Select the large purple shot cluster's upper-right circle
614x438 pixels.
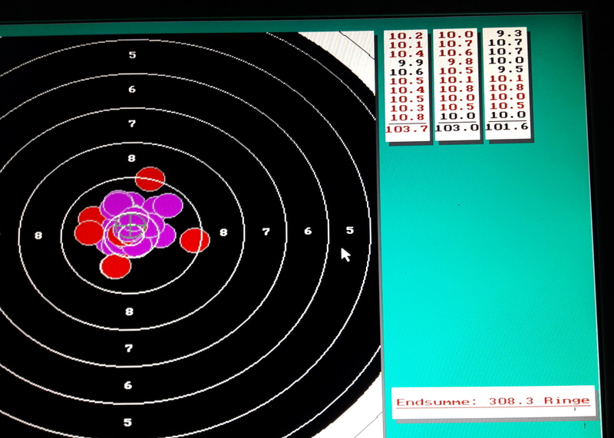click(x=167, y=206)
